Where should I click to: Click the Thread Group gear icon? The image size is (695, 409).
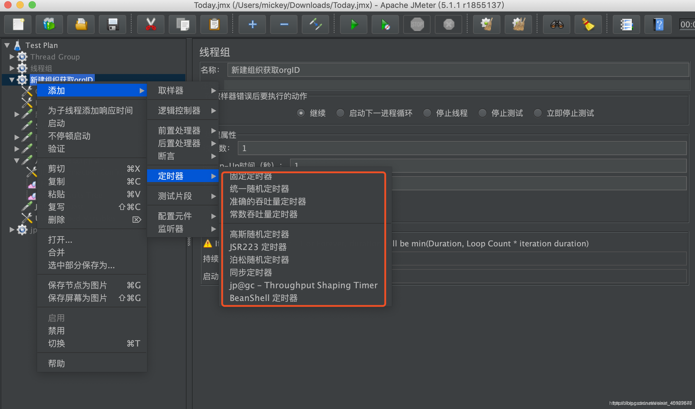tap(22, 57)
